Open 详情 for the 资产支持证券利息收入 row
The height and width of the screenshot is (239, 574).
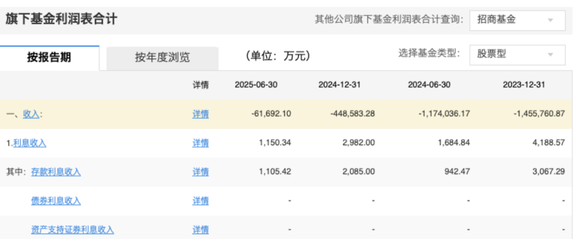pyautogui.click(x=200, y=229)
